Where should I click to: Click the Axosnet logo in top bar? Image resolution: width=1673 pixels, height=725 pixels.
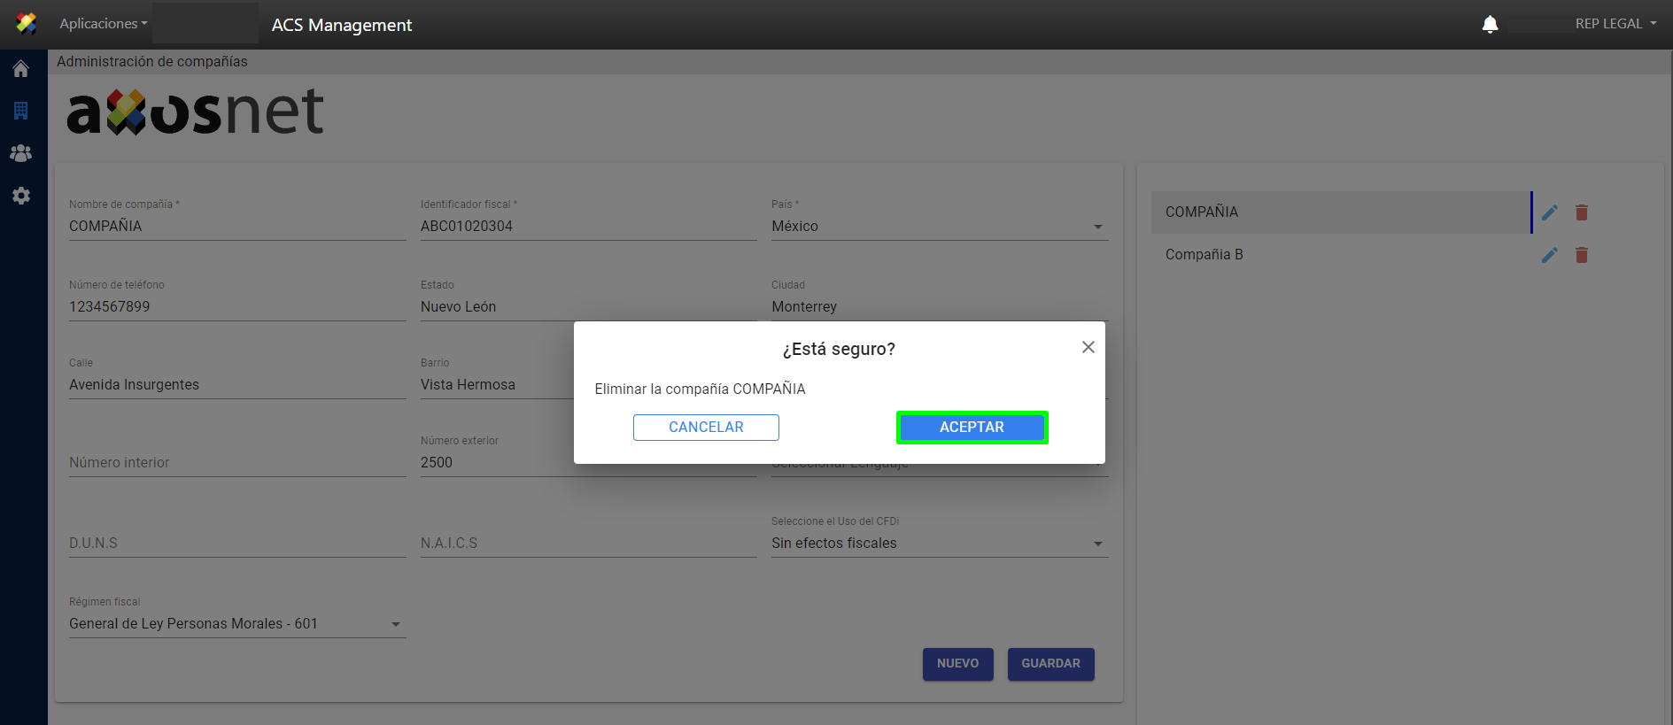(27, 24)
